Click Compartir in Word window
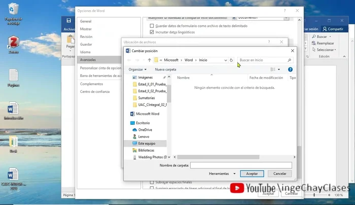Image resolution: width=355 pixels, height=205 pixels. coord(333,29)
